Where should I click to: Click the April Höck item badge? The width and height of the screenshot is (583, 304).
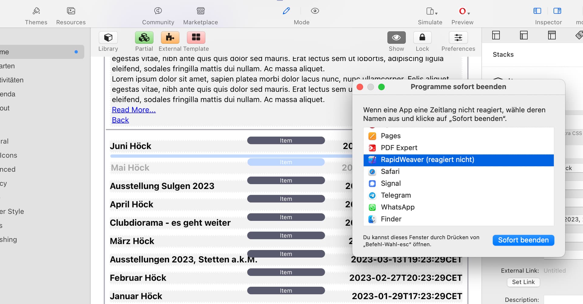point(286,199)
